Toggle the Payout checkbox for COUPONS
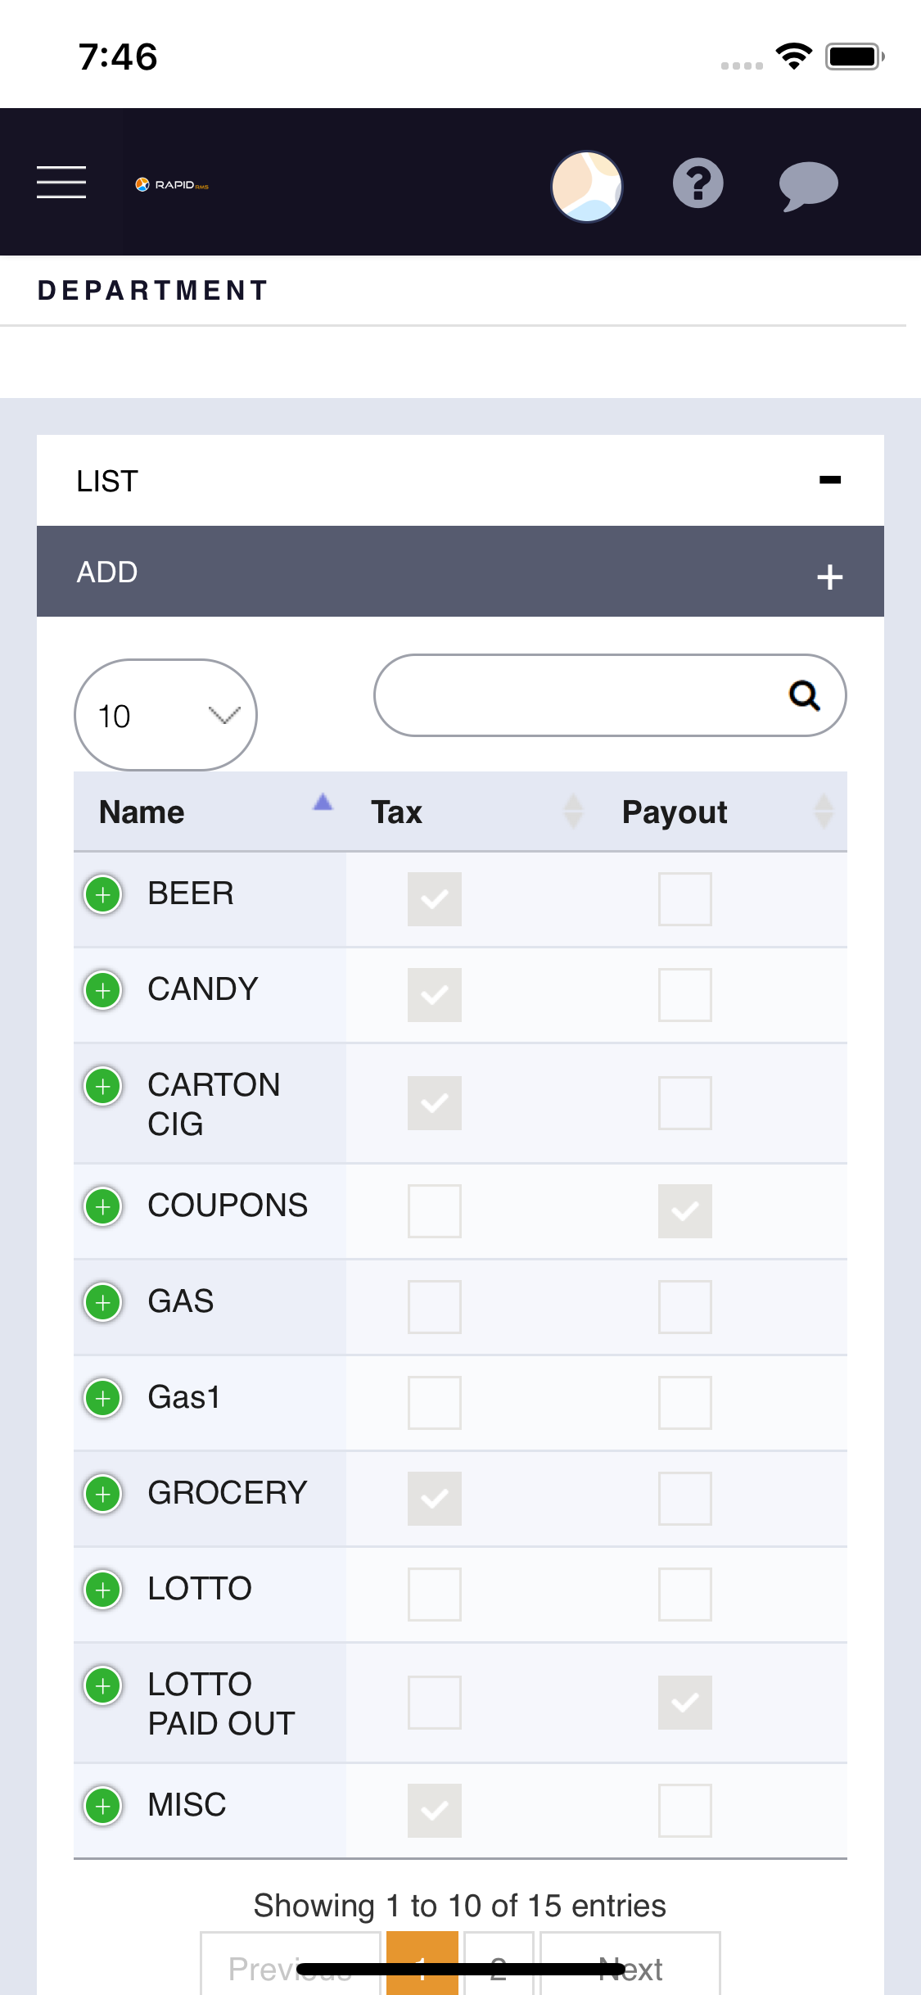 (685, 1211)
